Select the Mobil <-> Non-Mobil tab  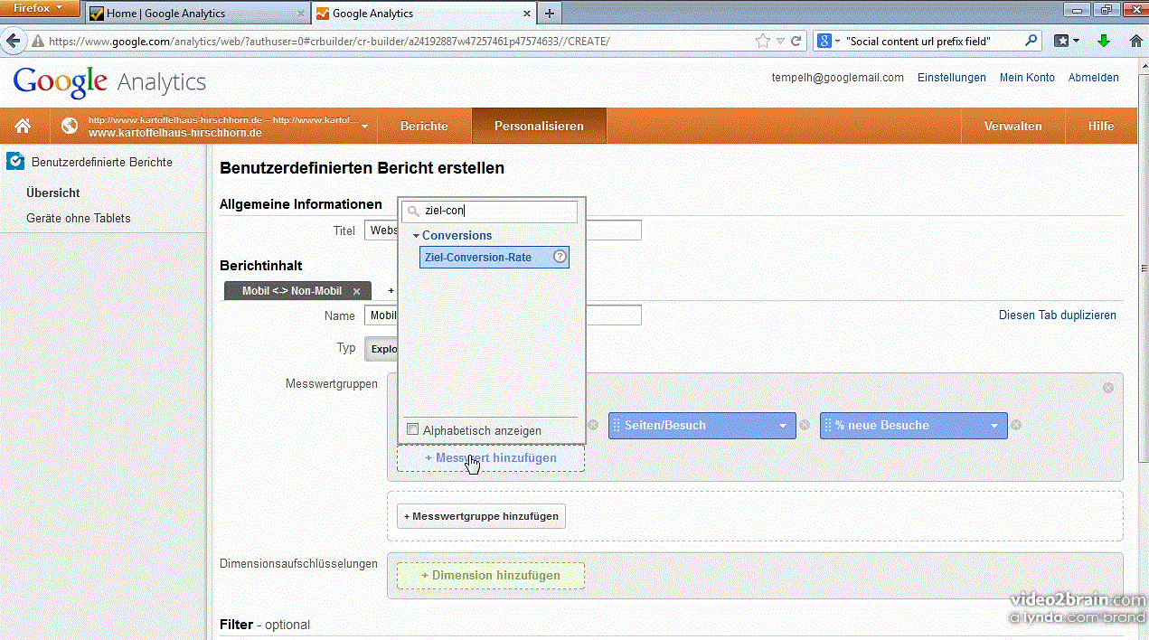point(292,291)
